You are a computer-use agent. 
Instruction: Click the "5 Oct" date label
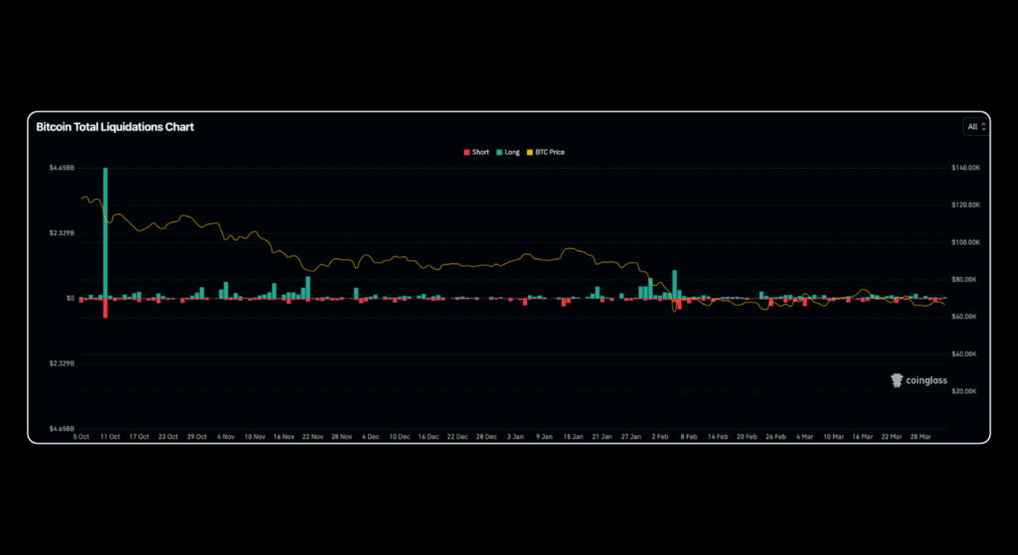[82, 437]
